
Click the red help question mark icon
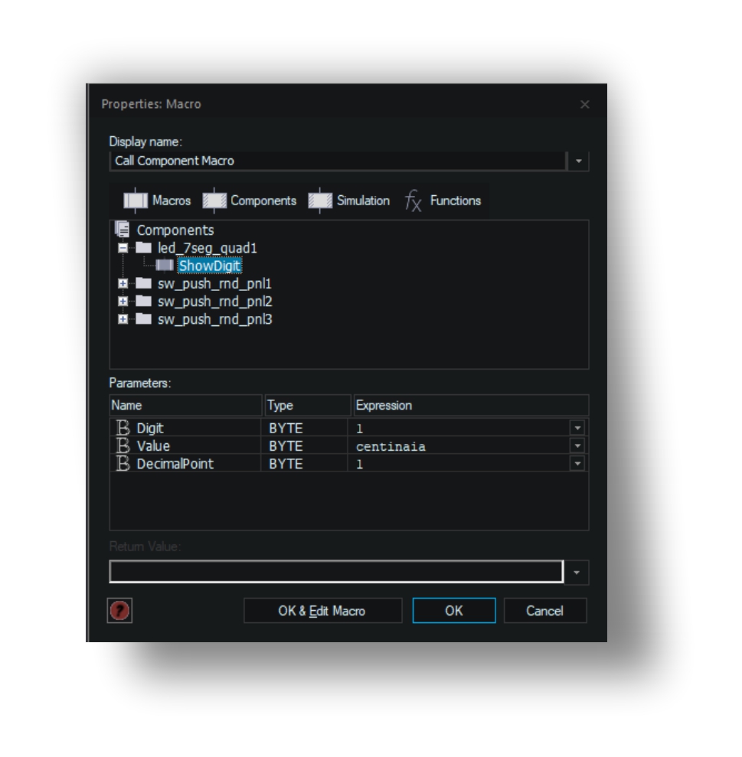point(119,611)
